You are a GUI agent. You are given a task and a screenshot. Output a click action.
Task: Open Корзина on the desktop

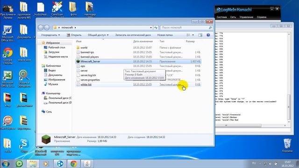pyautogui.click(x=287, y=145)
